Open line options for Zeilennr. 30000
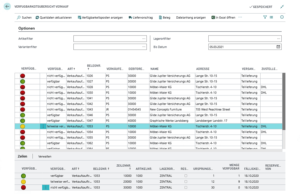The width and height of the screenshot is (300, 194). click(46, 187)
